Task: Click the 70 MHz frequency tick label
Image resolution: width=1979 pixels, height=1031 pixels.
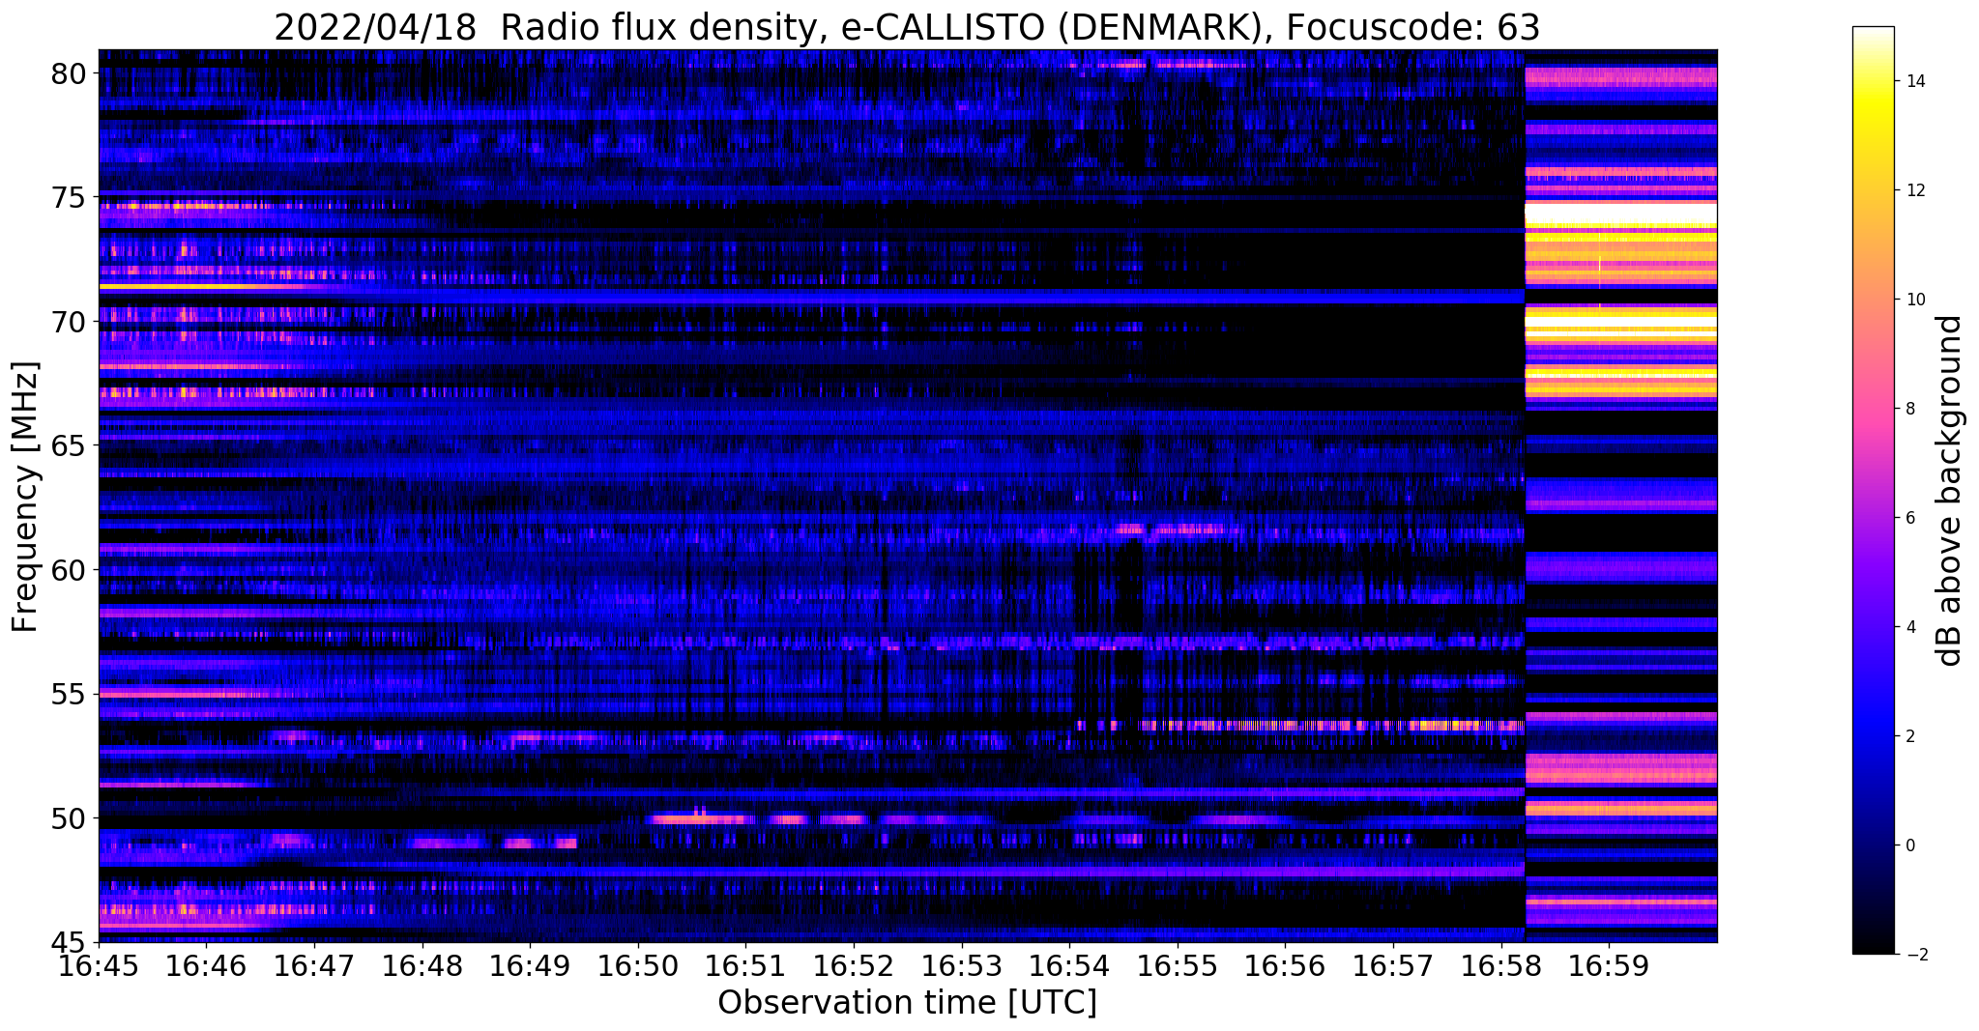Action: pos(68,322)
